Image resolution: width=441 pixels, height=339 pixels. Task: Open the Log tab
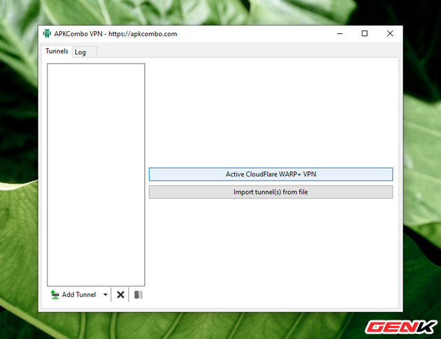click(81, 52)
